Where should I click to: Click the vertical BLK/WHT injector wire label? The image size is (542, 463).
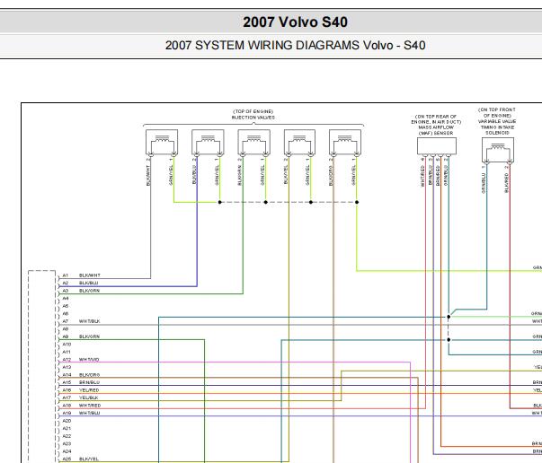tap(148, 175)
